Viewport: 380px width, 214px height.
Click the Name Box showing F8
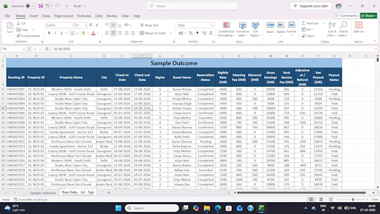[13, 49]
